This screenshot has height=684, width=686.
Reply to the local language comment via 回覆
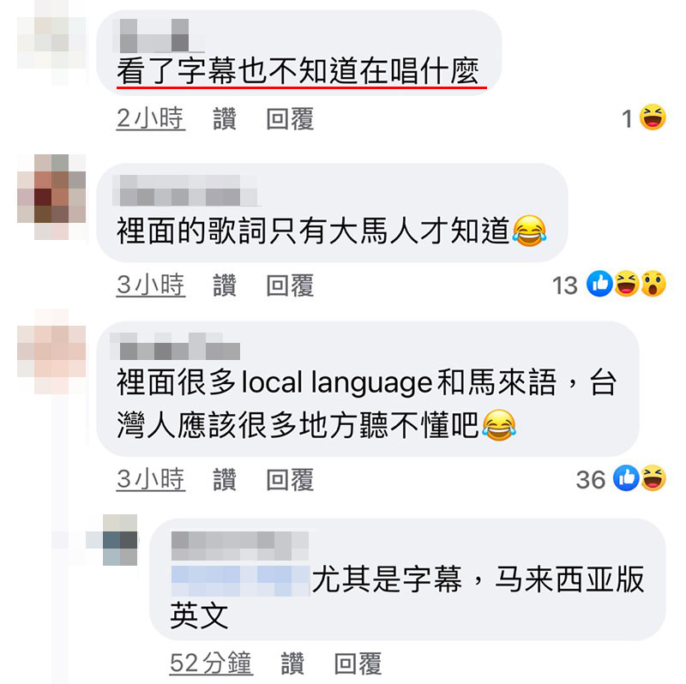[x=290, y=479]
